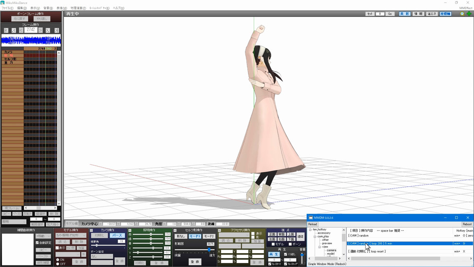Enable the モデル view checkbox
Image resolution: width=474 pixels, height=267 pixels.
tap(273, 244)
